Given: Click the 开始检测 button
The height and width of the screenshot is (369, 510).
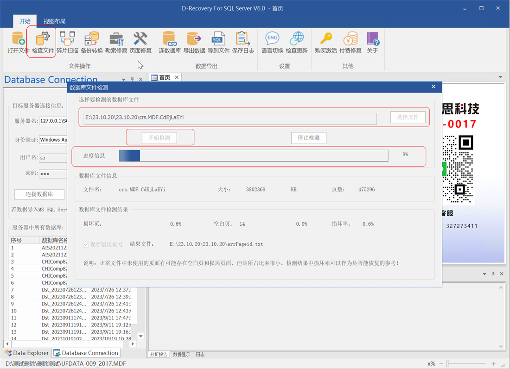Looking at the screenshot, I should pyautogui.click(x=159, y=138).
